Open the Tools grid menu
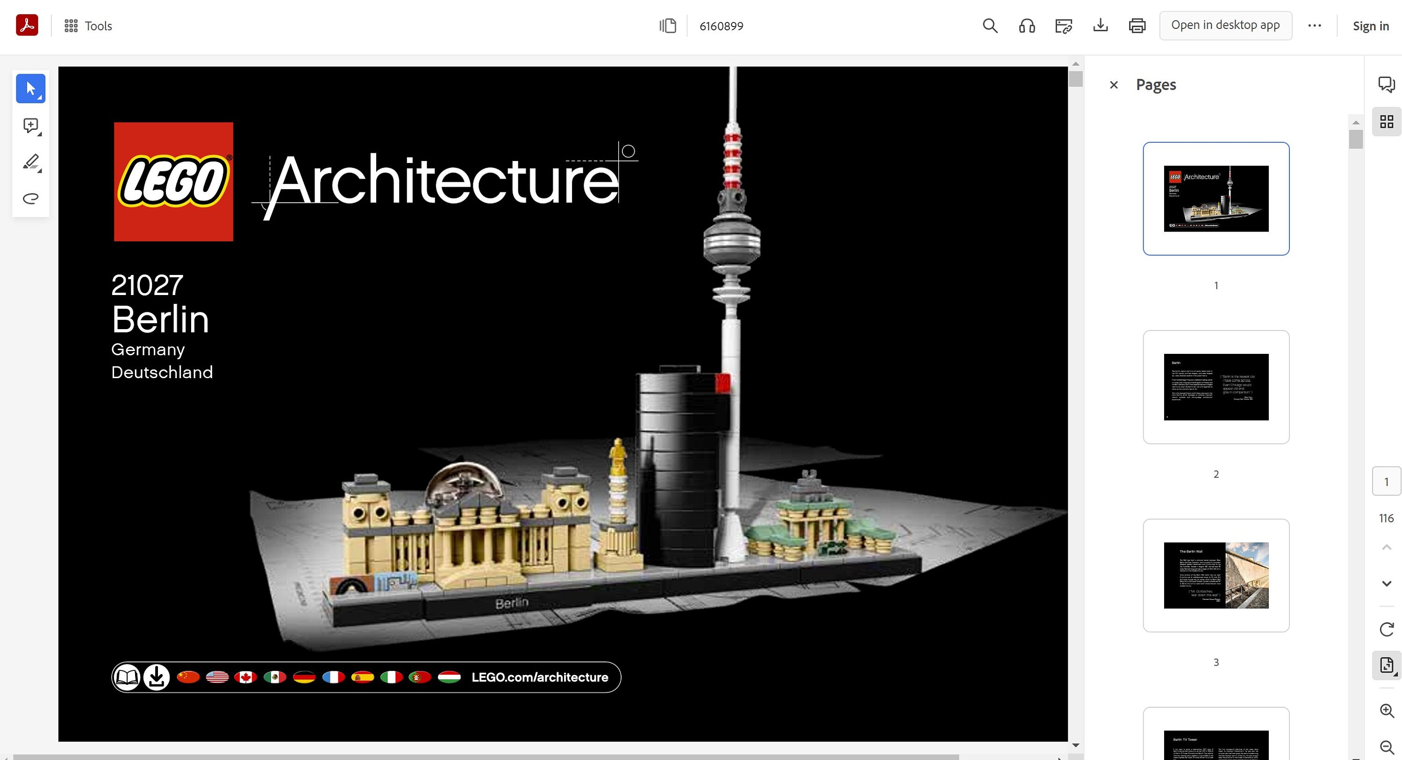This screenshot has height=760, width=1402. tap(88, 26)
